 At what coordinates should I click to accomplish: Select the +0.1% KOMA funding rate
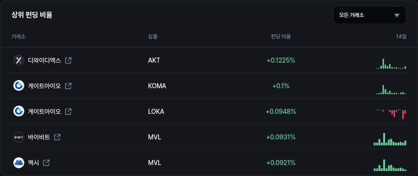pos(280,86)
